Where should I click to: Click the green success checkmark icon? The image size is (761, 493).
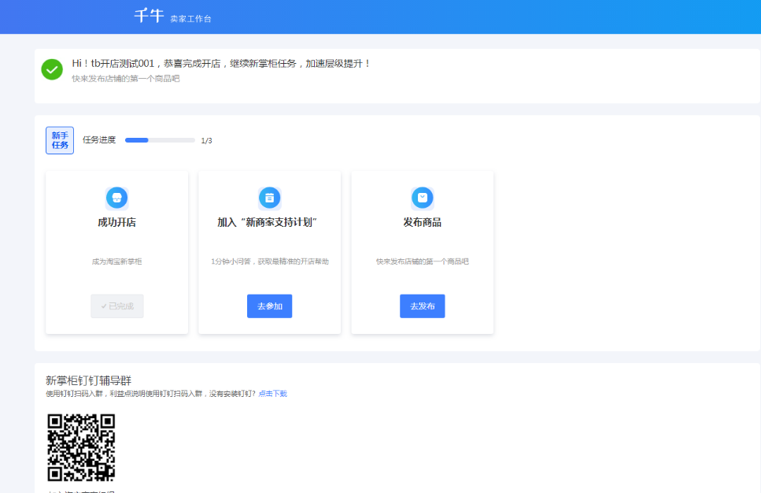52,69
